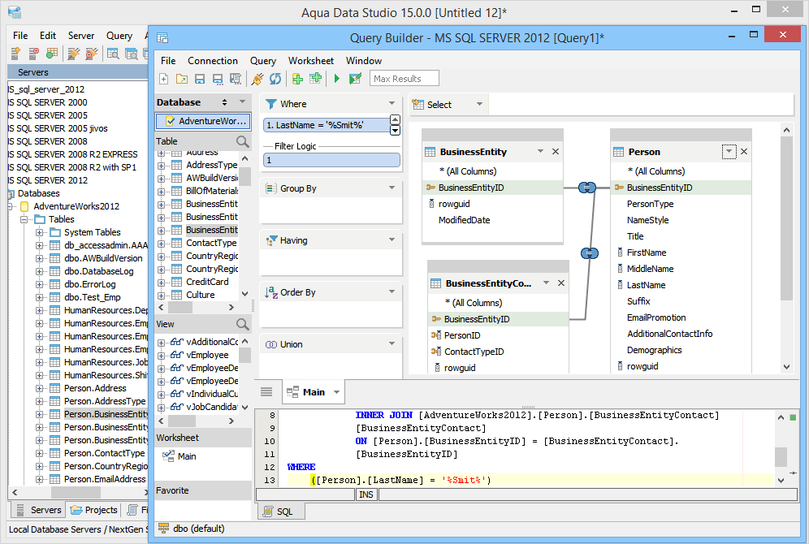Open Connection menu in Query Builder
The image size is (809, 544).
[213, 61]
